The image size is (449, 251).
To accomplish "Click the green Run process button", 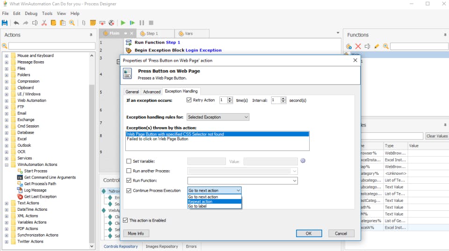I will [x=123, y=22].
